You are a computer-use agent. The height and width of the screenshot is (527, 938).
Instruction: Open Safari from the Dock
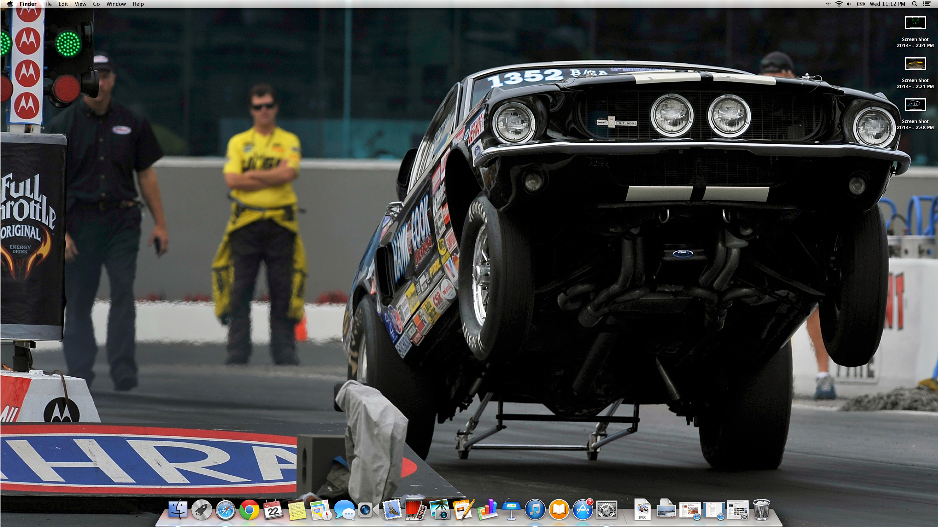tap(225, 509)
